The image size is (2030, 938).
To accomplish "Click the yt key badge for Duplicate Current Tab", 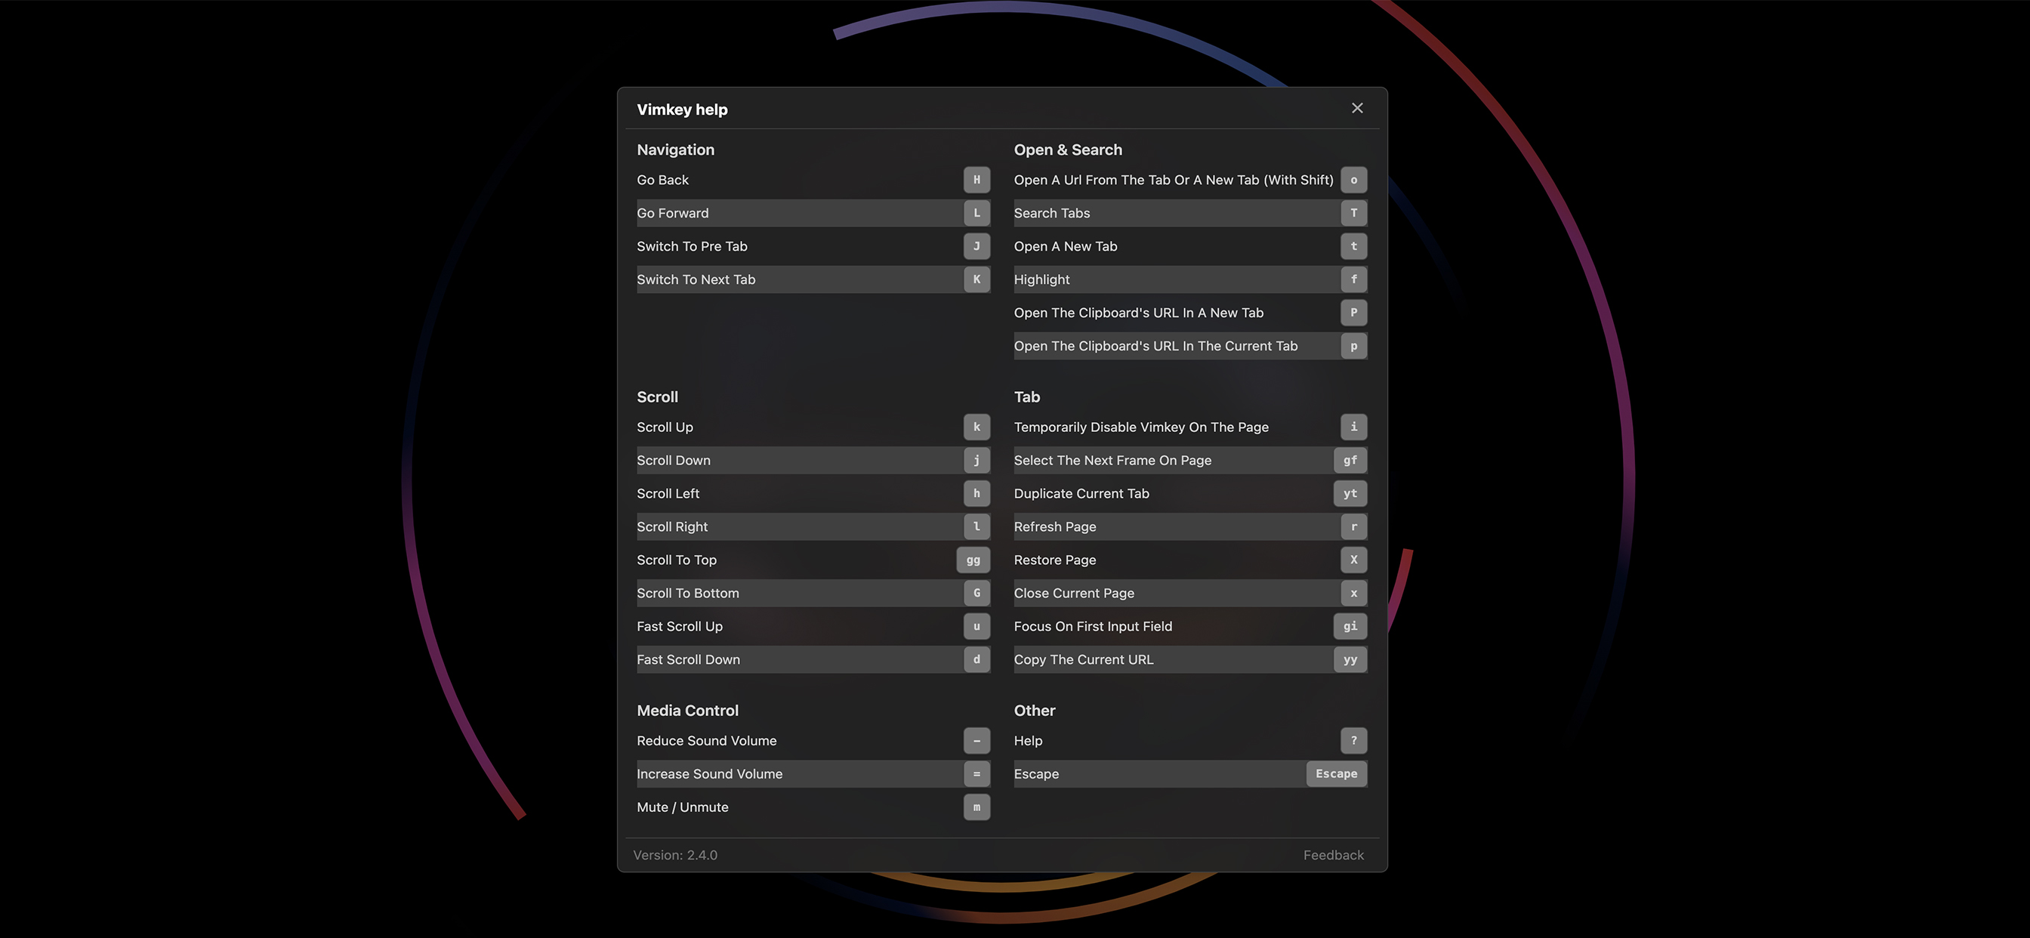I will 1350,492.
